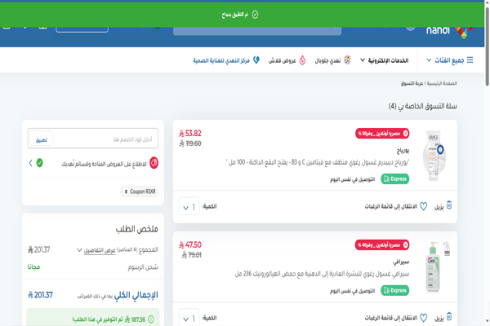Delete the CeraVe item with trash icon
490x326 pixels.
(449, 316)
